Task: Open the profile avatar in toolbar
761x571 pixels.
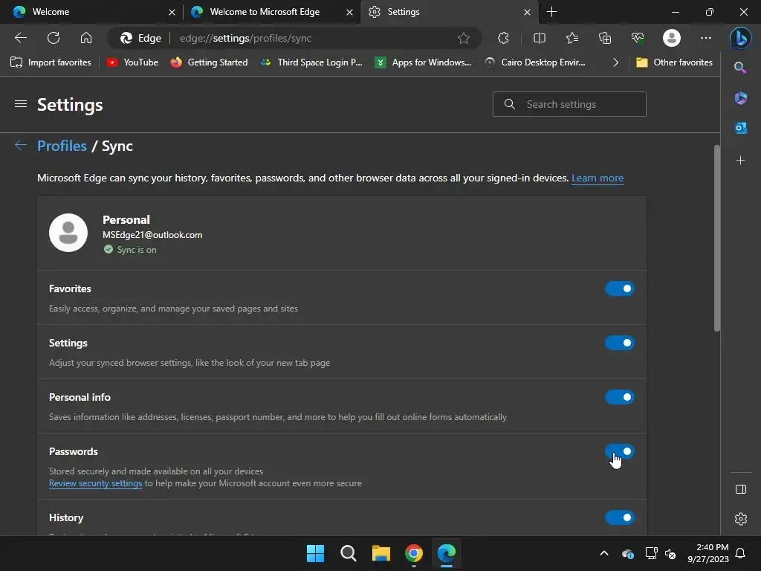Action: [672, 38]
